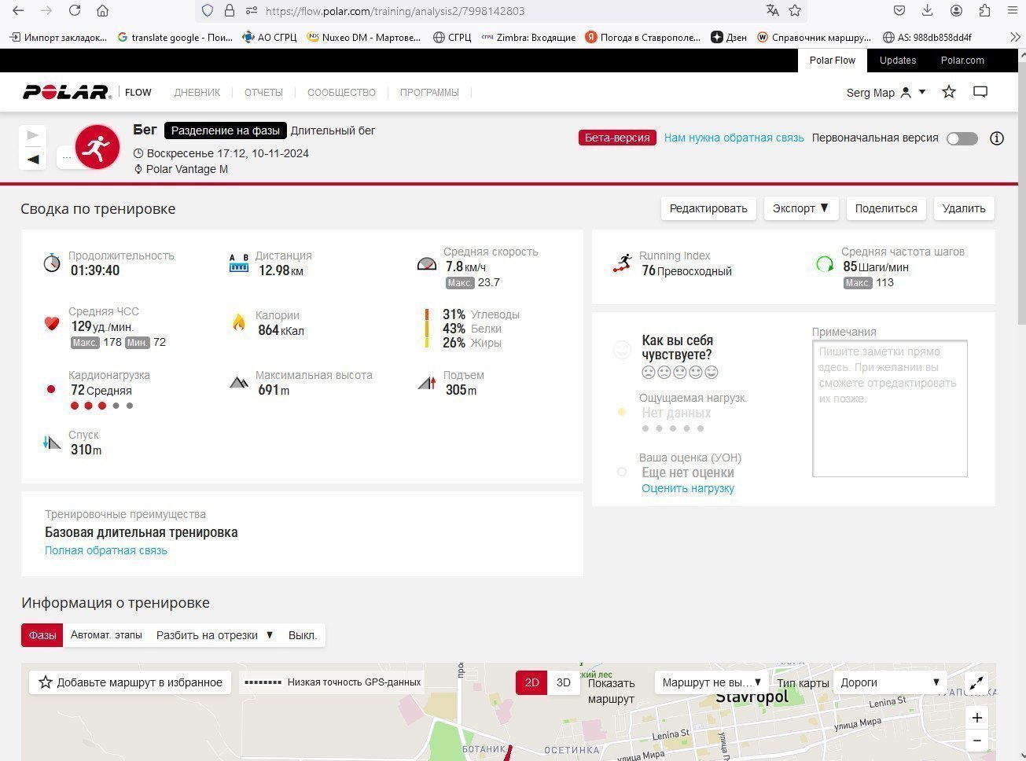Image resolution: width=1026 pixels, height=761 pixels.
Task: Open the favorites star in Polar header
Action: click(949, 92)
